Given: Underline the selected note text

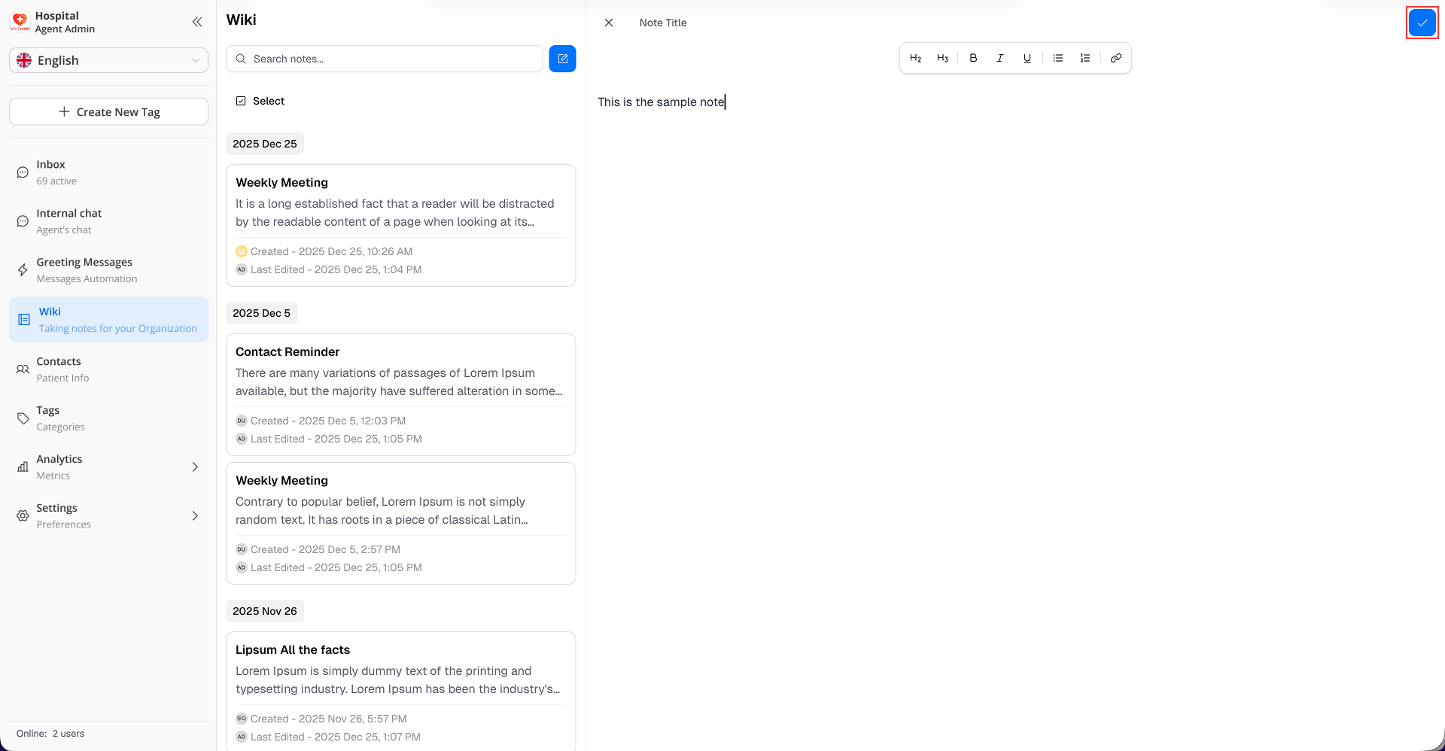Looking at the screenshot, I should (1027, 58).
